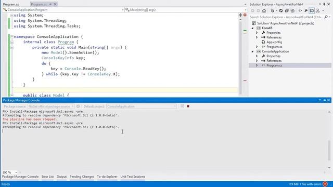Click console vertical scrollbar
The width and height of the screenshot is (333, 187).
pos(329,150)
